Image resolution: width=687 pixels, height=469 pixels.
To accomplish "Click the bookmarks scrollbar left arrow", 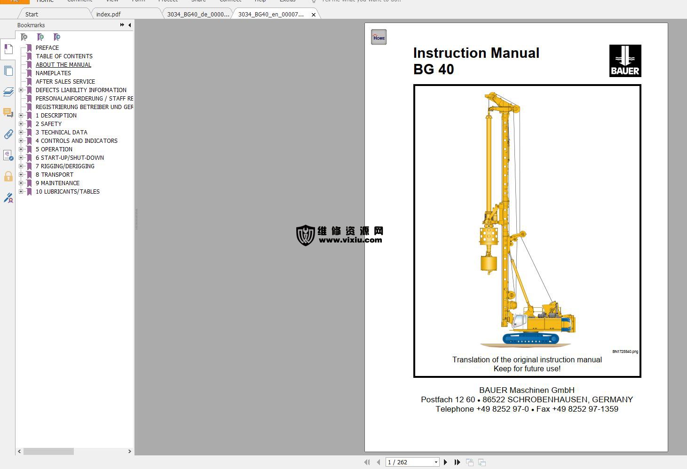I will point(19,451).
